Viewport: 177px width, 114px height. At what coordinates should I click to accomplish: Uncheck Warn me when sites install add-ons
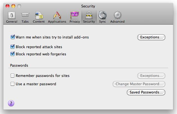[12, 37]
